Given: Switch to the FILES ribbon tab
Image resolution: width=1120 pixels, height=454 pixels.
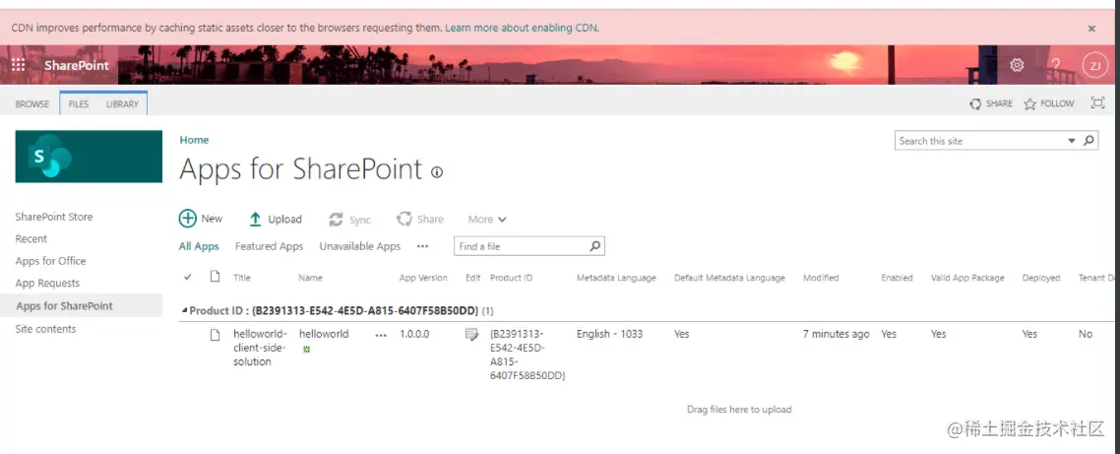Looking at the screenshot, I should tap(79, 103).
